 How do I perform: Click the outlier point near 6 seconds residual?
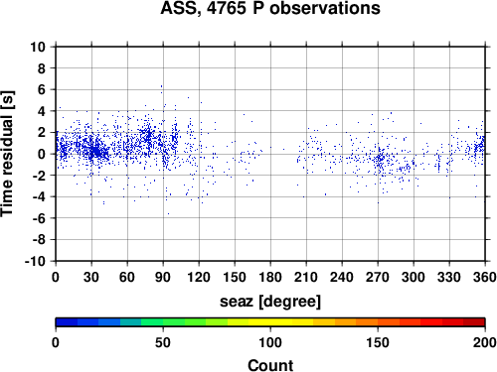pos(161,86)
